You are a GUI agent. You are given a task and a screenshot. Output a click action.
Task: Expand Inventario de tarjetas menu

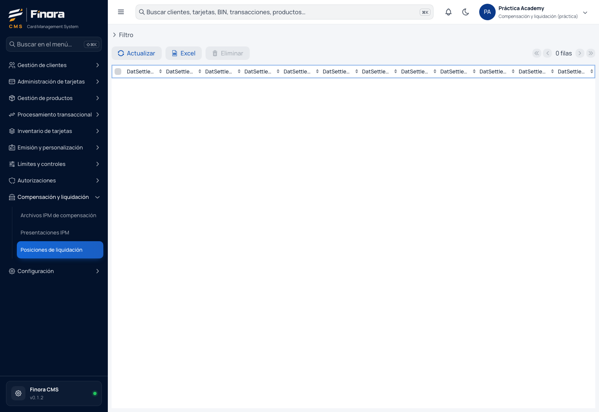point(54,131)
